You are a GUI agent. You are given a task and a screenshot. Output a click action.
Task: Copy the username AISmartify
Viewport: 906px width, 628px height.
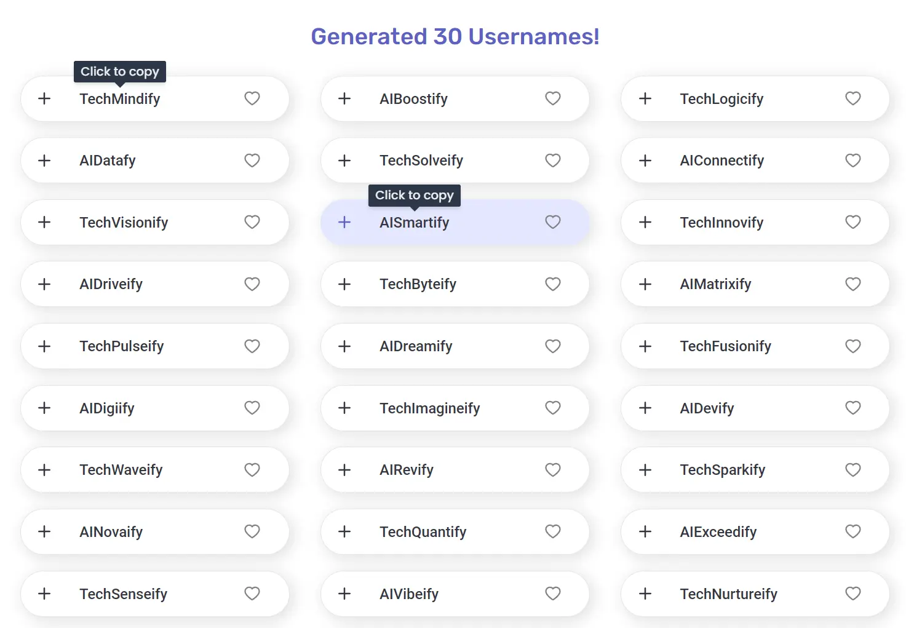[414, 222]
